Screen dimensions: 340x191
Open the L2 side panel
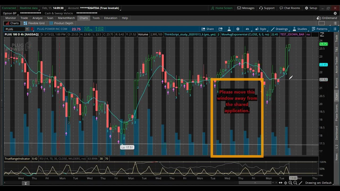pyautogui.click(x=337, y=146)
